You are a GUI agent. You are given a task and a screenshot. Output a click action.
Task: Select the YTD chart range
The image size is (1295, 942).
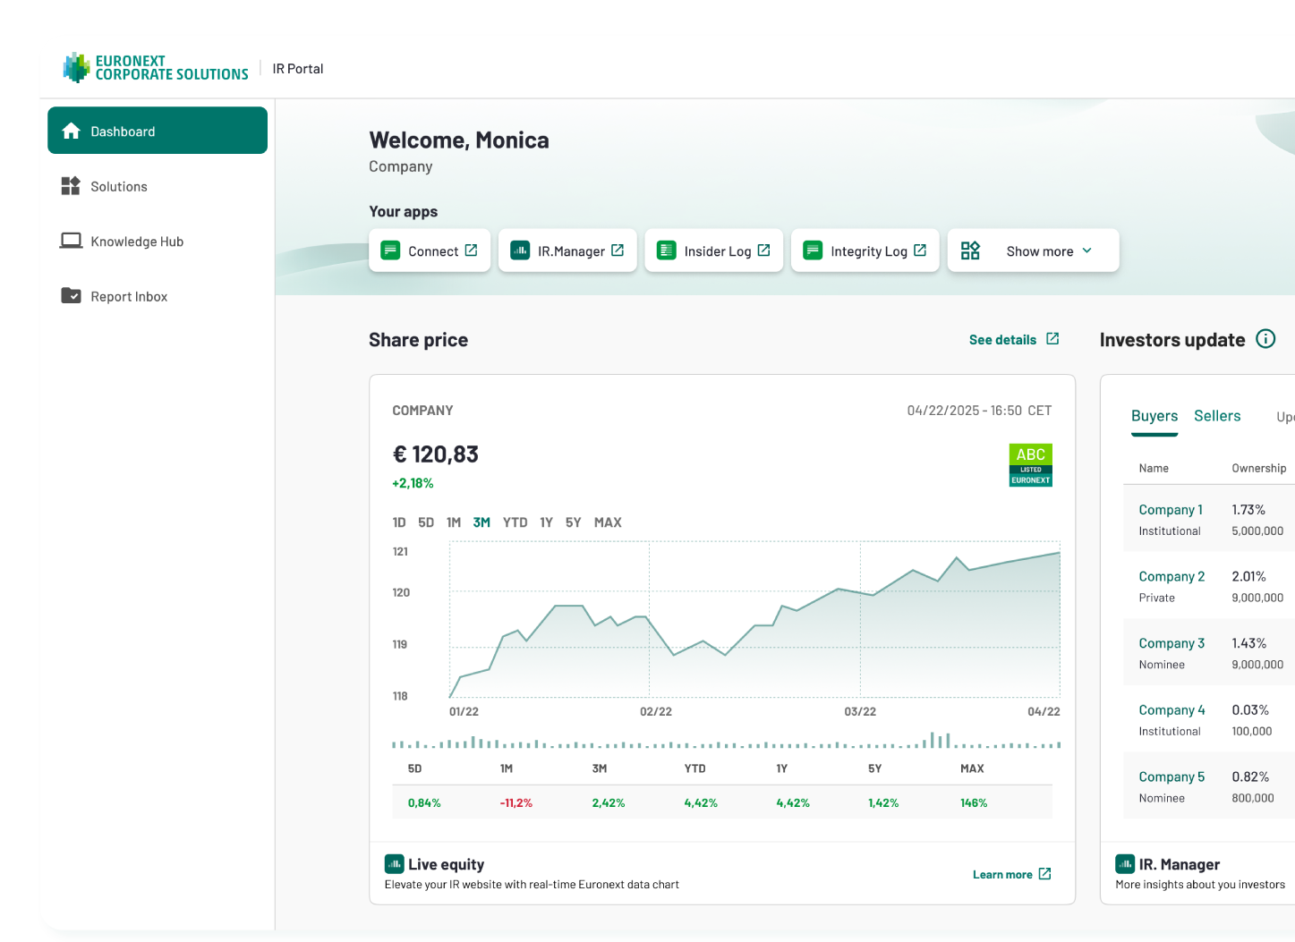(x=515, y=522)
